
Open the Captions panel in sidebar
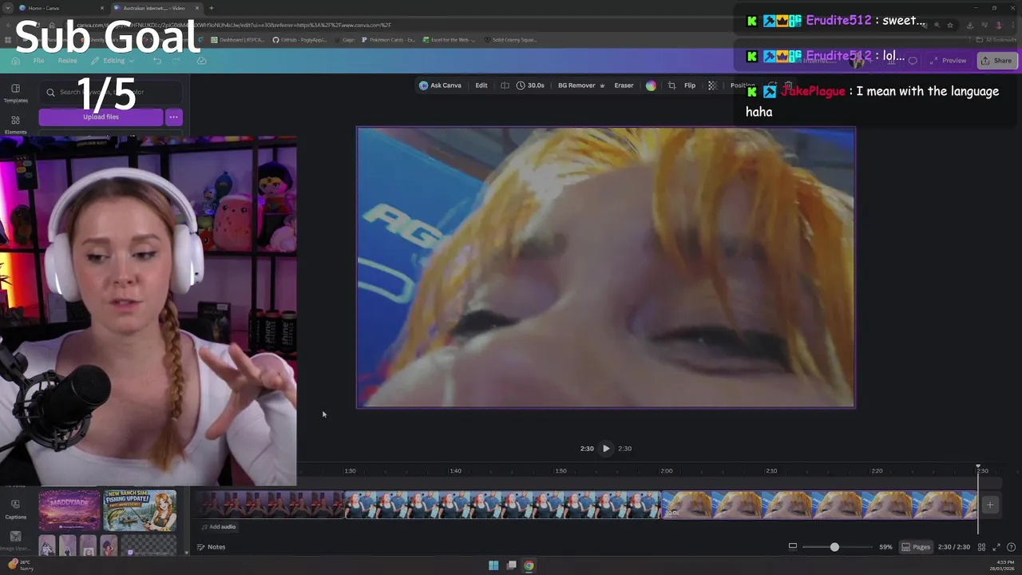(x=15, y=509)
